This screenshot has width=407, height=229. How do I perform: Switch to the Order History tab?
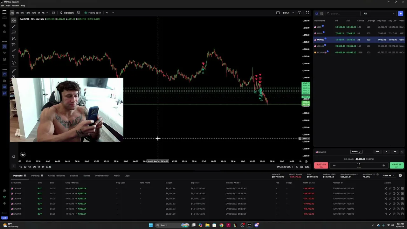click(x=102, y=176)
